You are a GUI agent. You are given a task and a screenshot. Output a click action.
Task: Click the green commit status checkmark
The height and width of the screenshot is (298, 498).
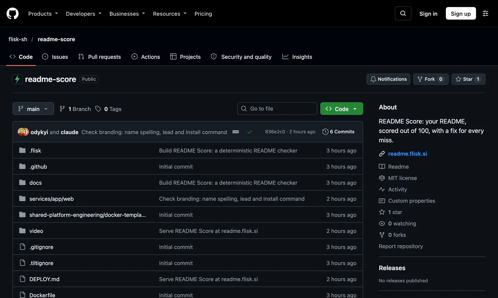[x=250, y=132]
